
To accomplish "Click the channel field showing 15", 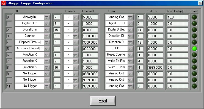I will 57,30.
